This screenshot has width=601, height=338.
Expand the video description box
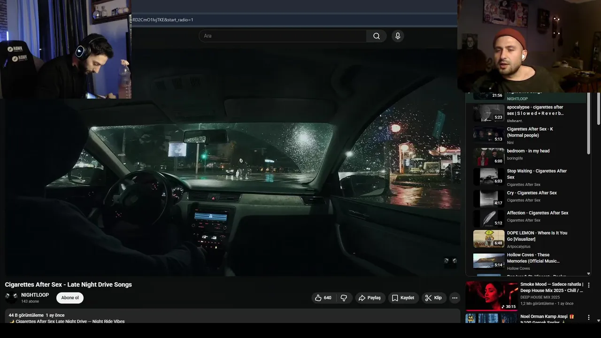click(x=232, y=316)
